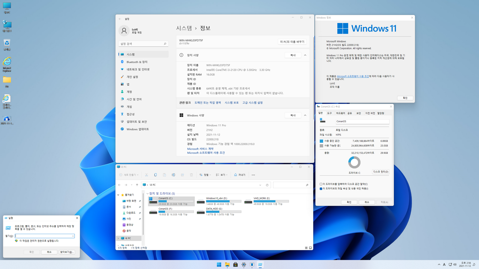Viewport: 479px width, 269px height.
Task: Collapse the Windows specifications section chevron
Action: pyautogui.click(x=305, y=115)
